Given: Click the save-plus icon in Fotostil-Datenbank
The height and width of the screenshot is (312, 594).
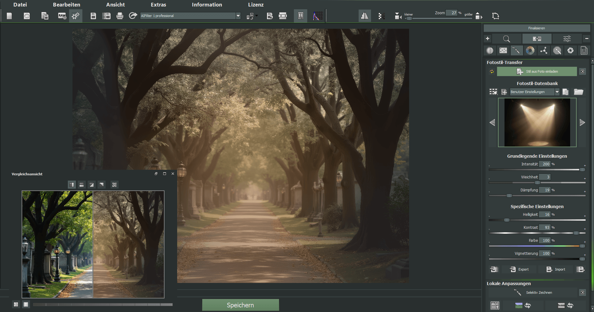Looking at the screenshot, I should (504, 92).
